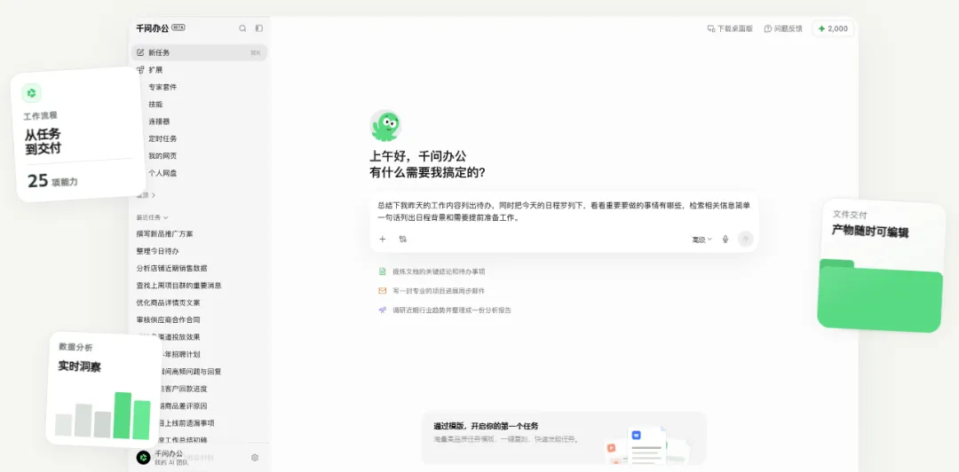Click the 千问办公 black round account logo

143,457
